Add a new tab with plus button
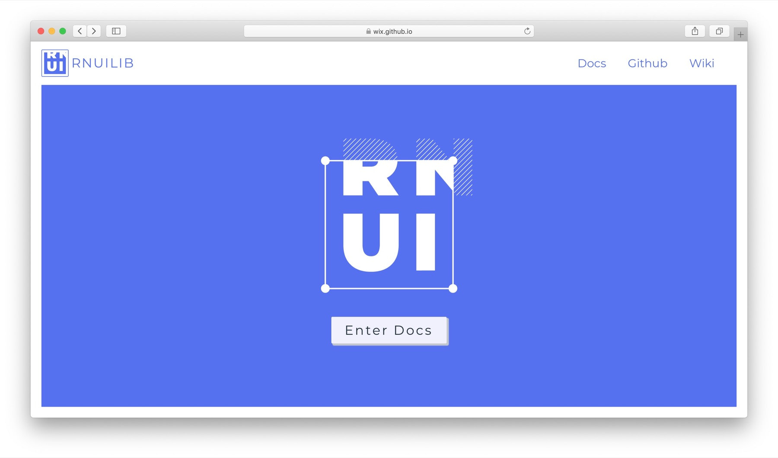The width and height of the screenshot is (778, 458). point(740,35)
